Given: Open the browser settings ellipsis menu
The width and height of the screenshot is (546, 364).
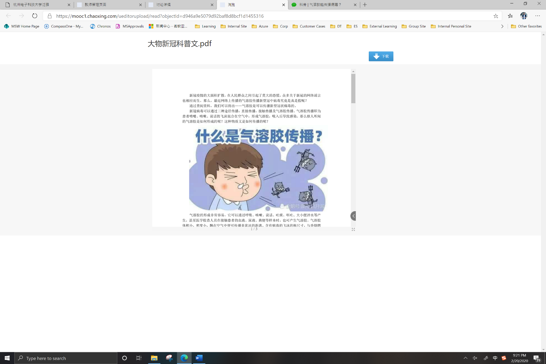Looking at the screenshot, I should coord(538,16).
